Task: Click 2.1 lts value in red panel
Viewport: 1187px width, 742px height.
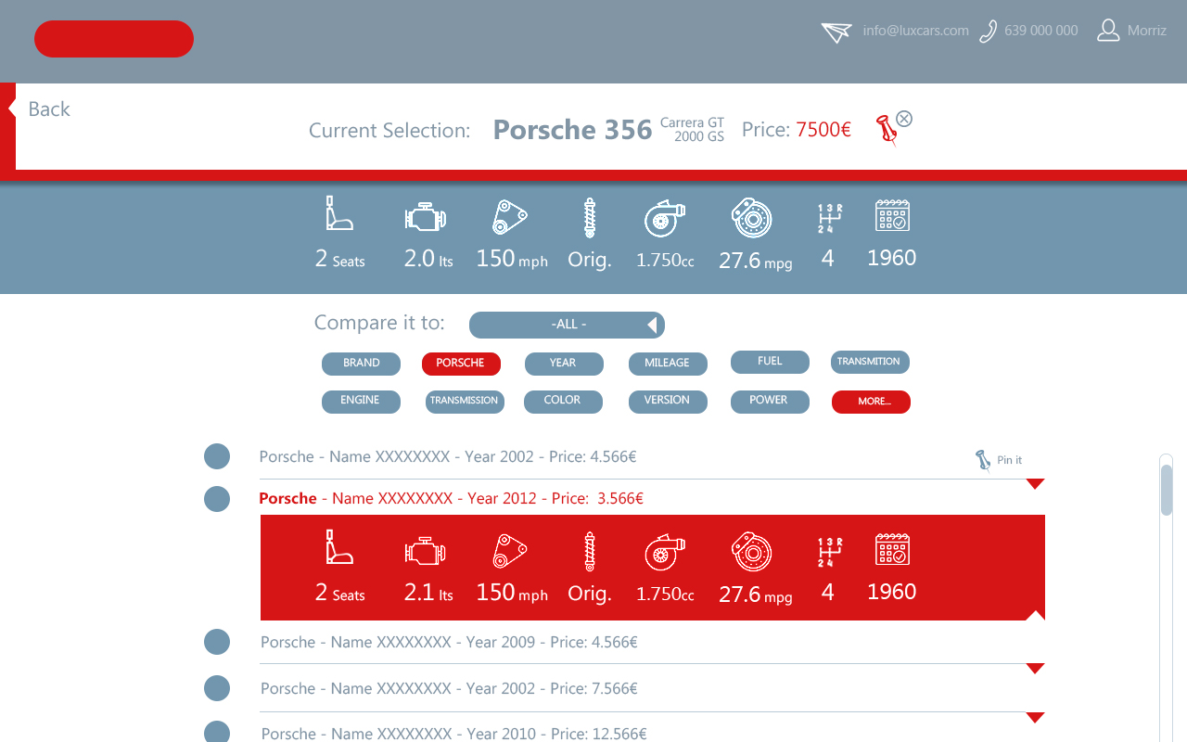Action: tap(428, 593)
